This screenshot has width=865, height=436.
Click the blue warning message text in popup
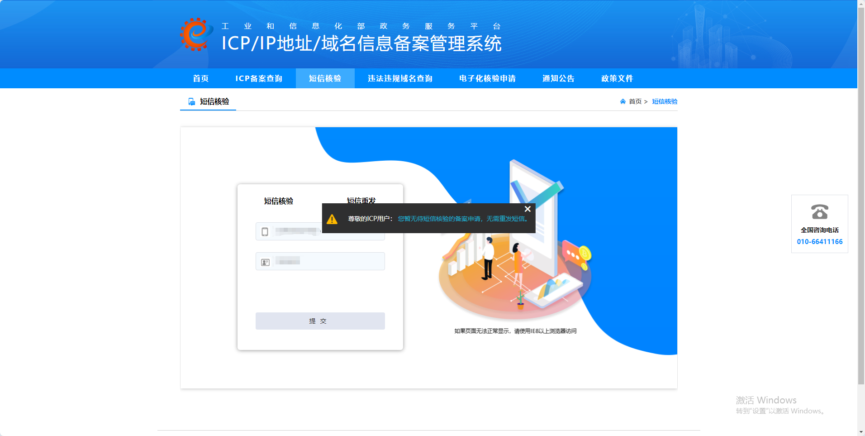tap(464, 219)
